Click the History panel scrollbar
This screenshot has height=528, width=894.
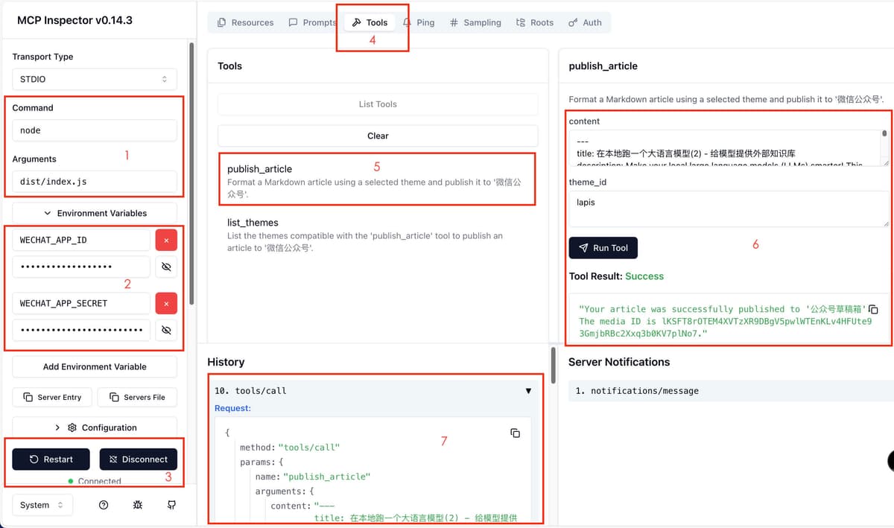coord(553,366)
